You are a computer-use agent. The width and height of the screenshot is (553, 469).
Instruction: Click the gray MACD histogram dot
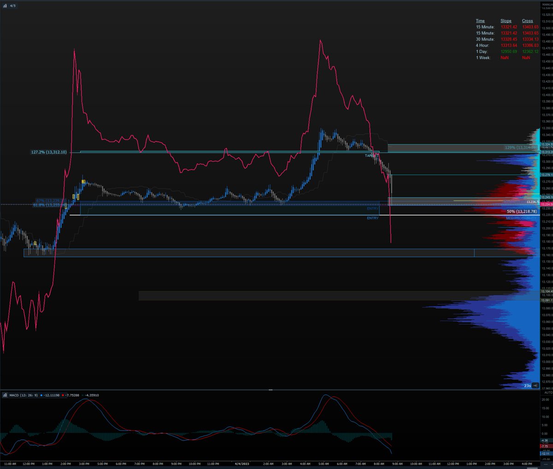(82, 395)
